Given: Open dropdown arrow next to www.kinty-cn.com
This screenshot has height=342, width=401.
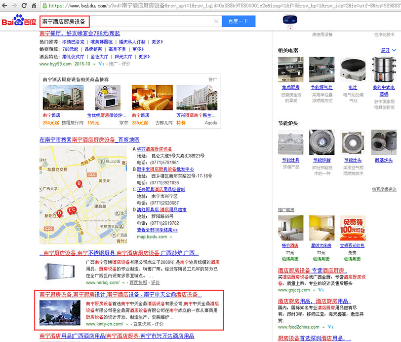Looking at the screenshot, I should click(127, 324).
